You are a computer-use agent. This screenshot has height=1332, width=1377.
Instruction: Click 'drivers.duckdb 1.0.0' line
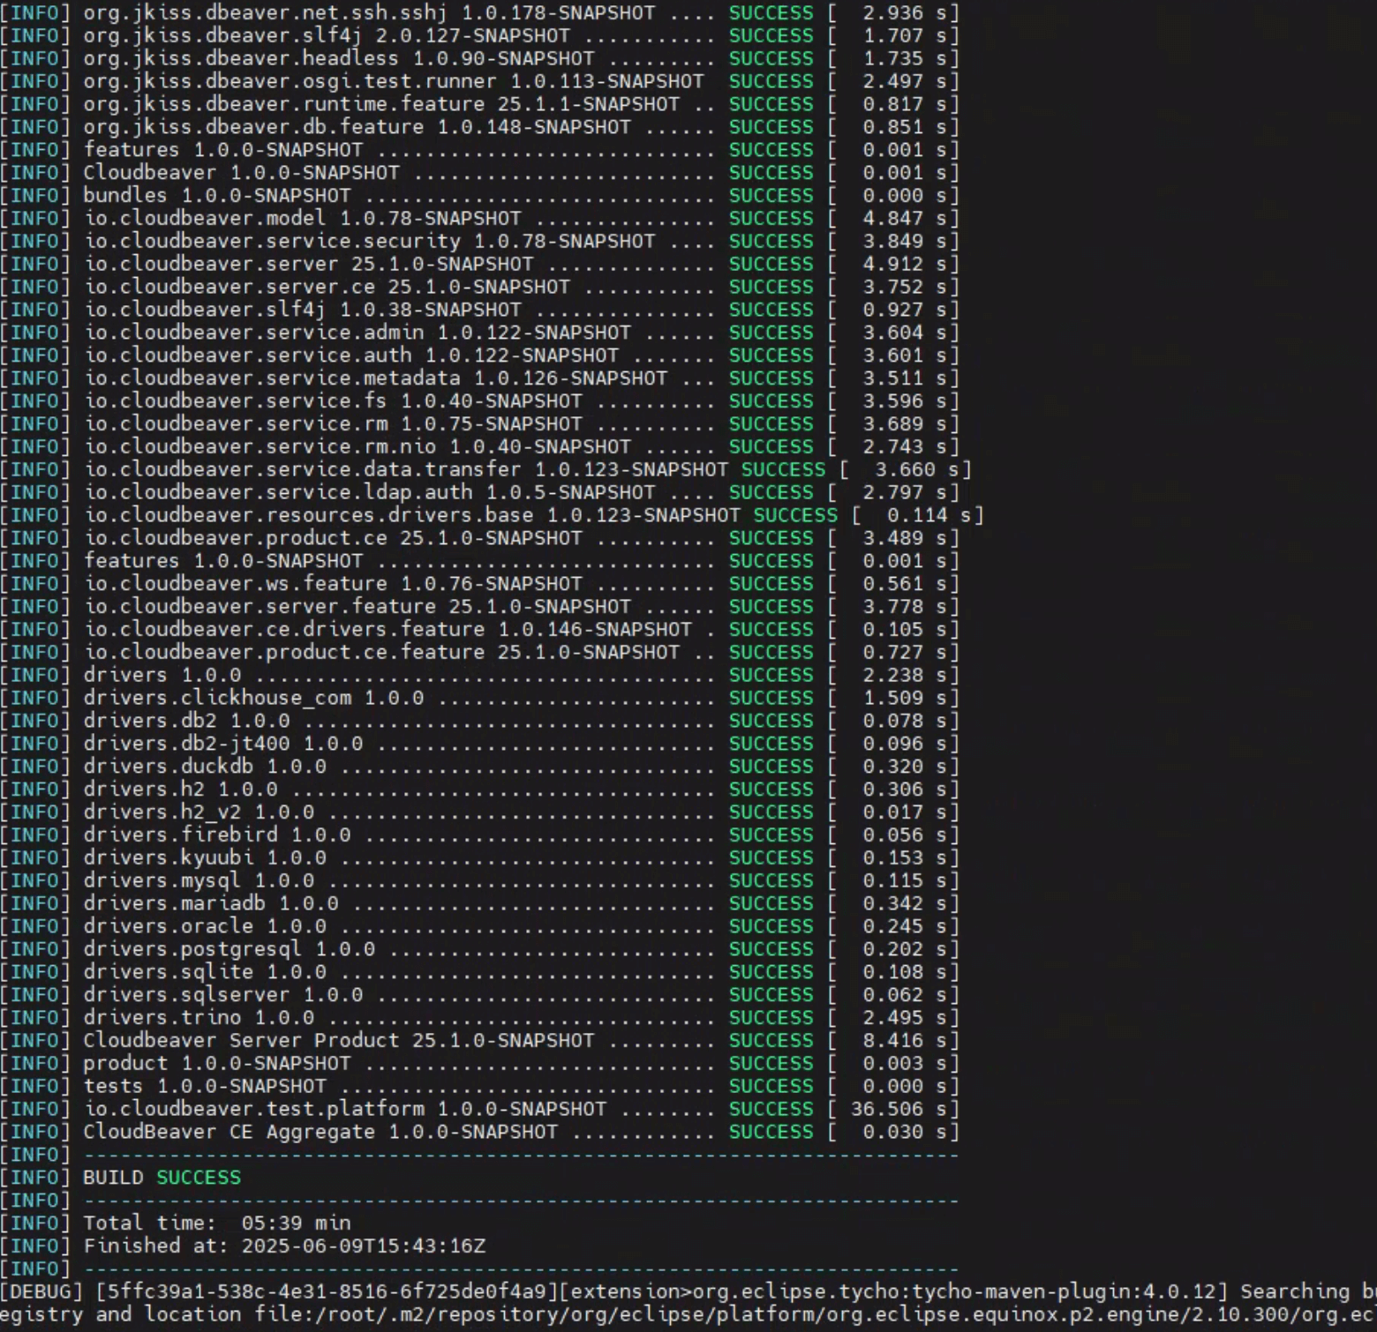[479, 767]
